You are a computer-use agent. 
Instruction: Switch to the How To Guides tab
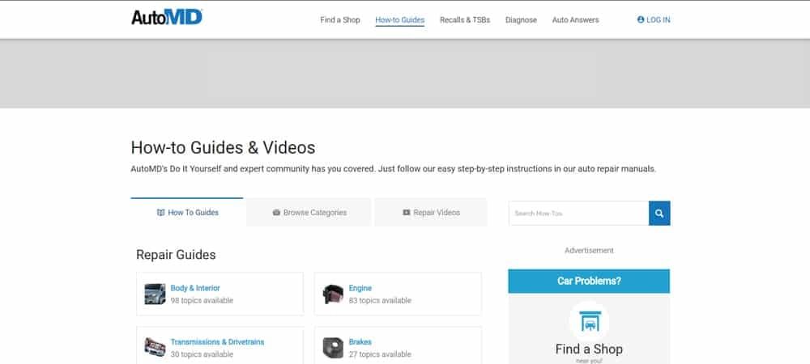pyautogui.click(x=187, y=212)
